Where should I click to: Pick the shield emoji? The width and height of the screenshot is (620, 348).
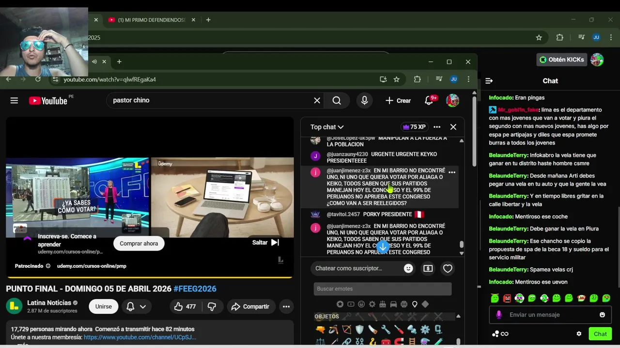[x=359, y=330]
